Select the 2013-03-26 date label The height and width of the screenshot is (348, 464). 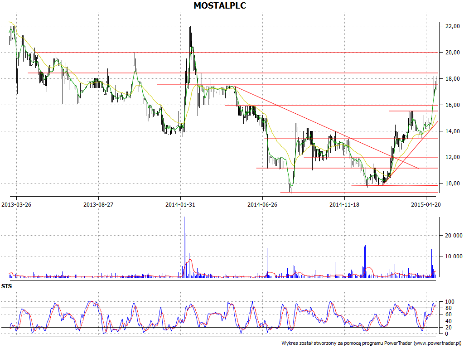pos(16,204)
